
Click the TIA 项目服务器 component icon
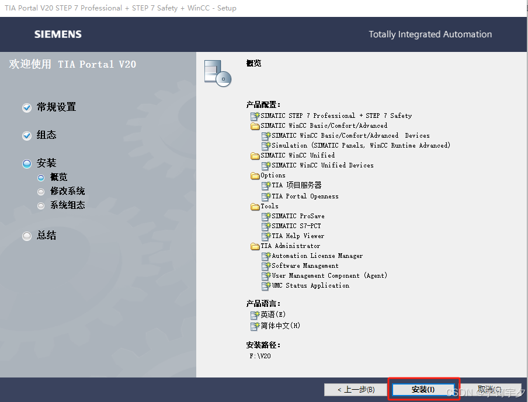pyautogui.click(x=266, y=186)
